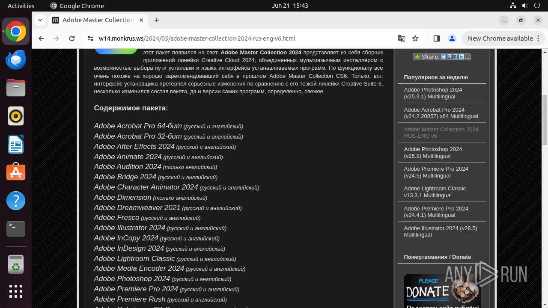Click the page vertical scrollbar
The height and width of the screenshot is (308, 548).
[545, 120]
